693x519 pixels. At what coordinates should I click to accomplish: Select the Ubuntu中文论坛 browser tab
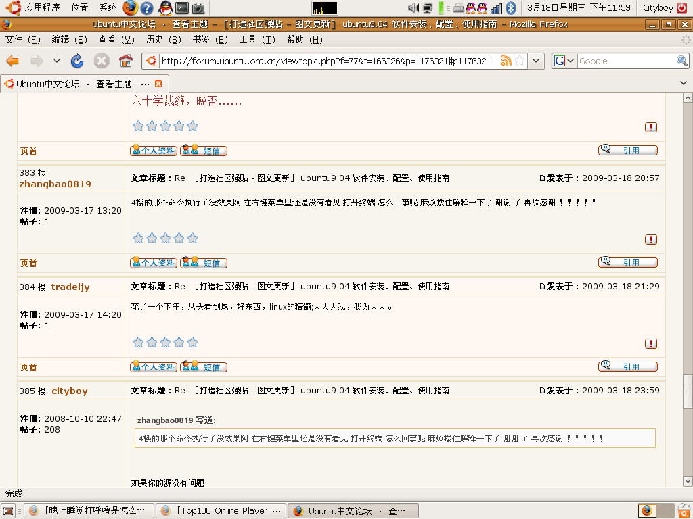point(84,84)
